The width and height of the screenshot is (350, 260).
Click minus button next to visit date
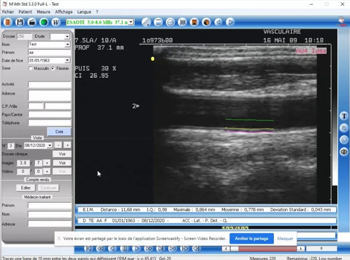pos(58,145)
